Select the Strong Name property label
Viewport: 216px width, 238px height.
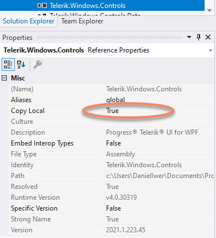point(31,219)
